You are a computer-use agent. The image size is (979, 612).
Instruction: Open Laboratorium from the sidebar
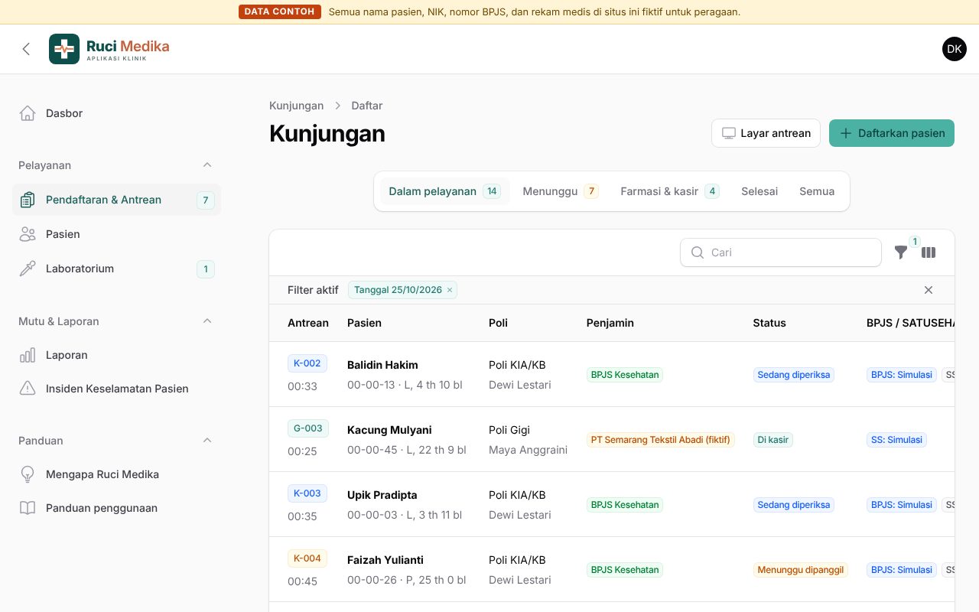117,269
